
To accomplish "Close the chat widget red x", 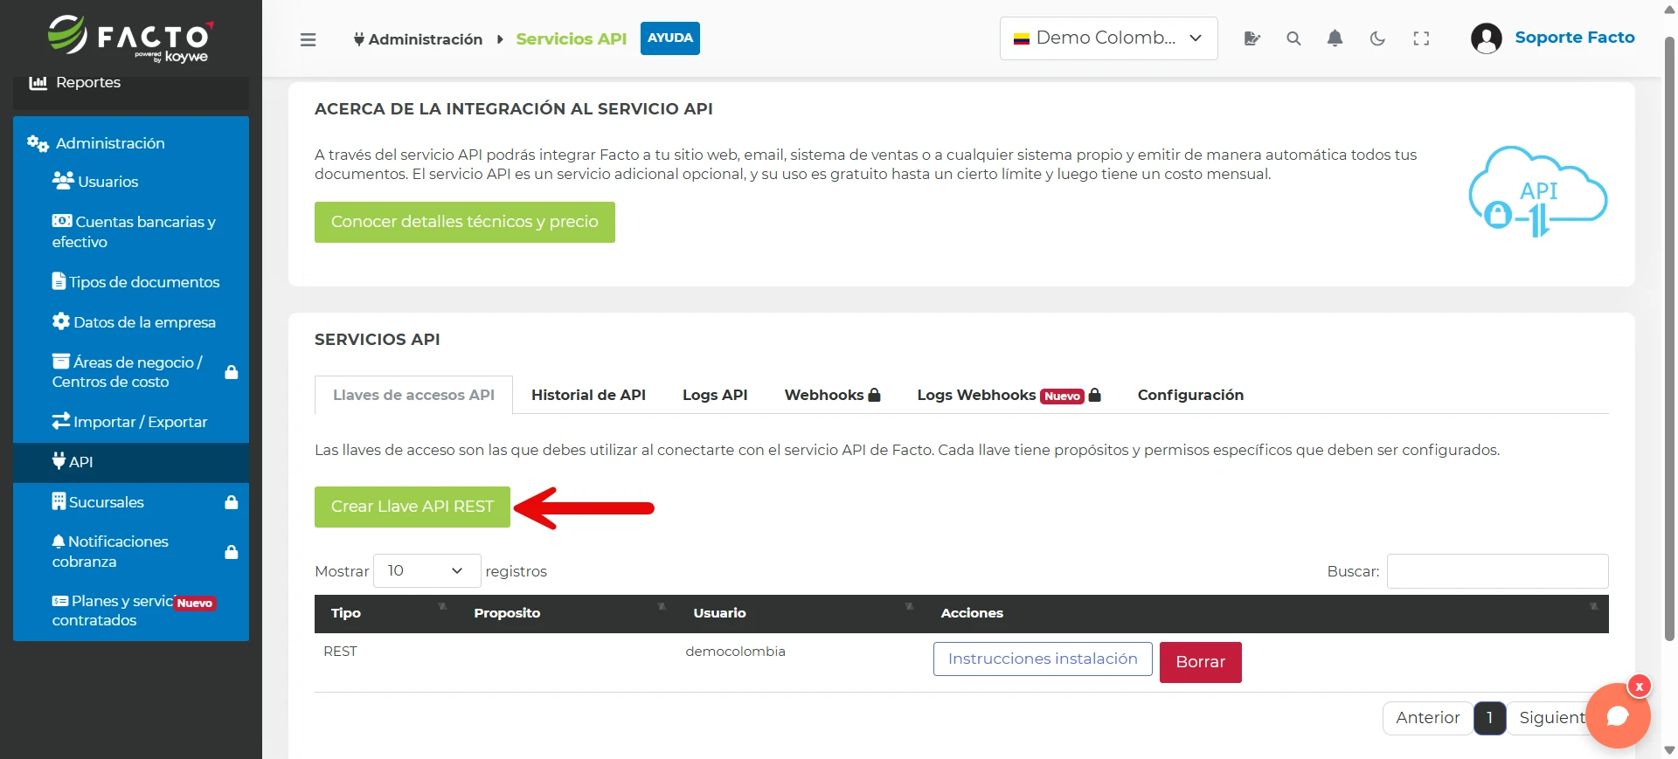I will 1640,687.
